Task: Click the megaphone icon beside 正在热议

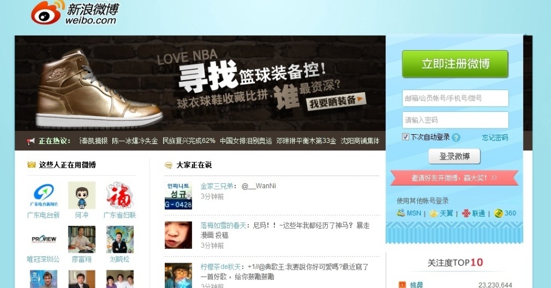Action: 31,141
